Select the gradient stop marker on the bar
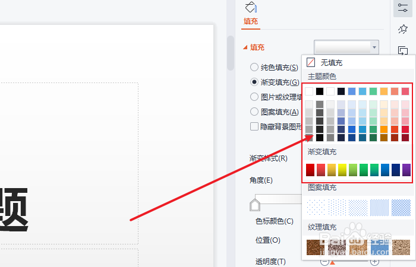The image size is (416, 267). point(255,205)
